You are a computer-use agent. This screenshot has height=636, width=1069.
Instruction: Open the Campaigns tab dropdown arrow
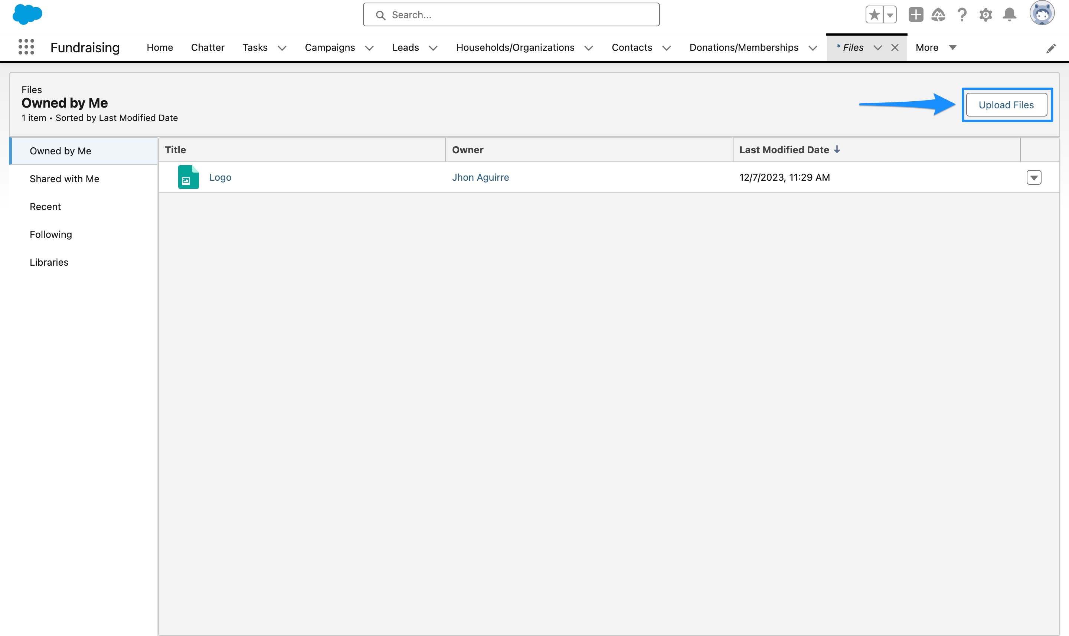point(369,48)
